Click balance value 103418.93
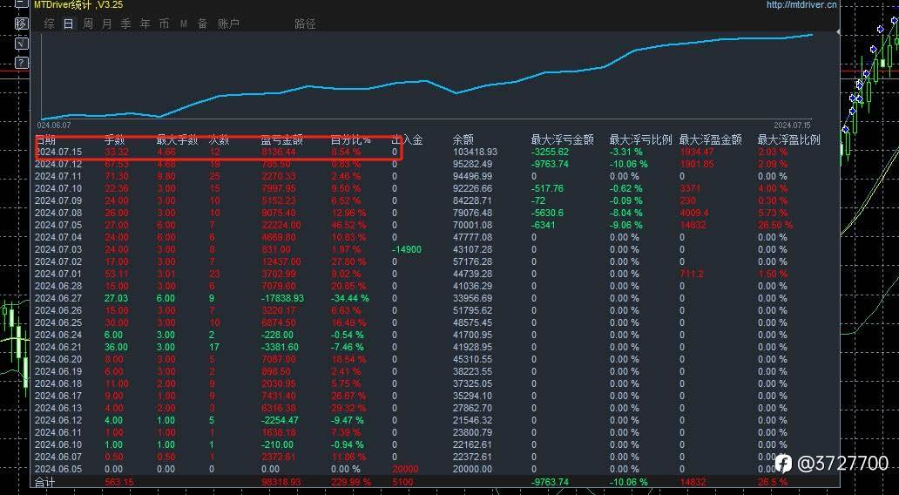The height and width of the screenshot is (495, 899). (476, 152)
